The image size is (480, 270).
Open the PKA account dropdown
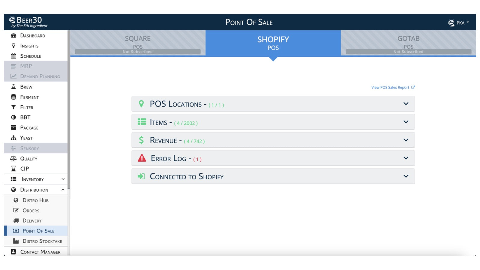[x=459, y=23]
